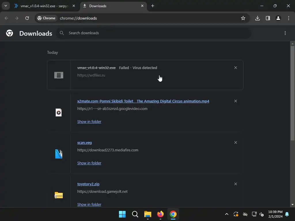Select the Downloads tab
Screen dimensions: 295x221
tap(113, 6)
